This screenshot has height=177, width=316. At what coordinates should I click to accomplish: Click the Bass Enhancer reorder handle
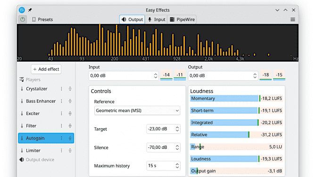pyautogui.click(x=70, y=101)
